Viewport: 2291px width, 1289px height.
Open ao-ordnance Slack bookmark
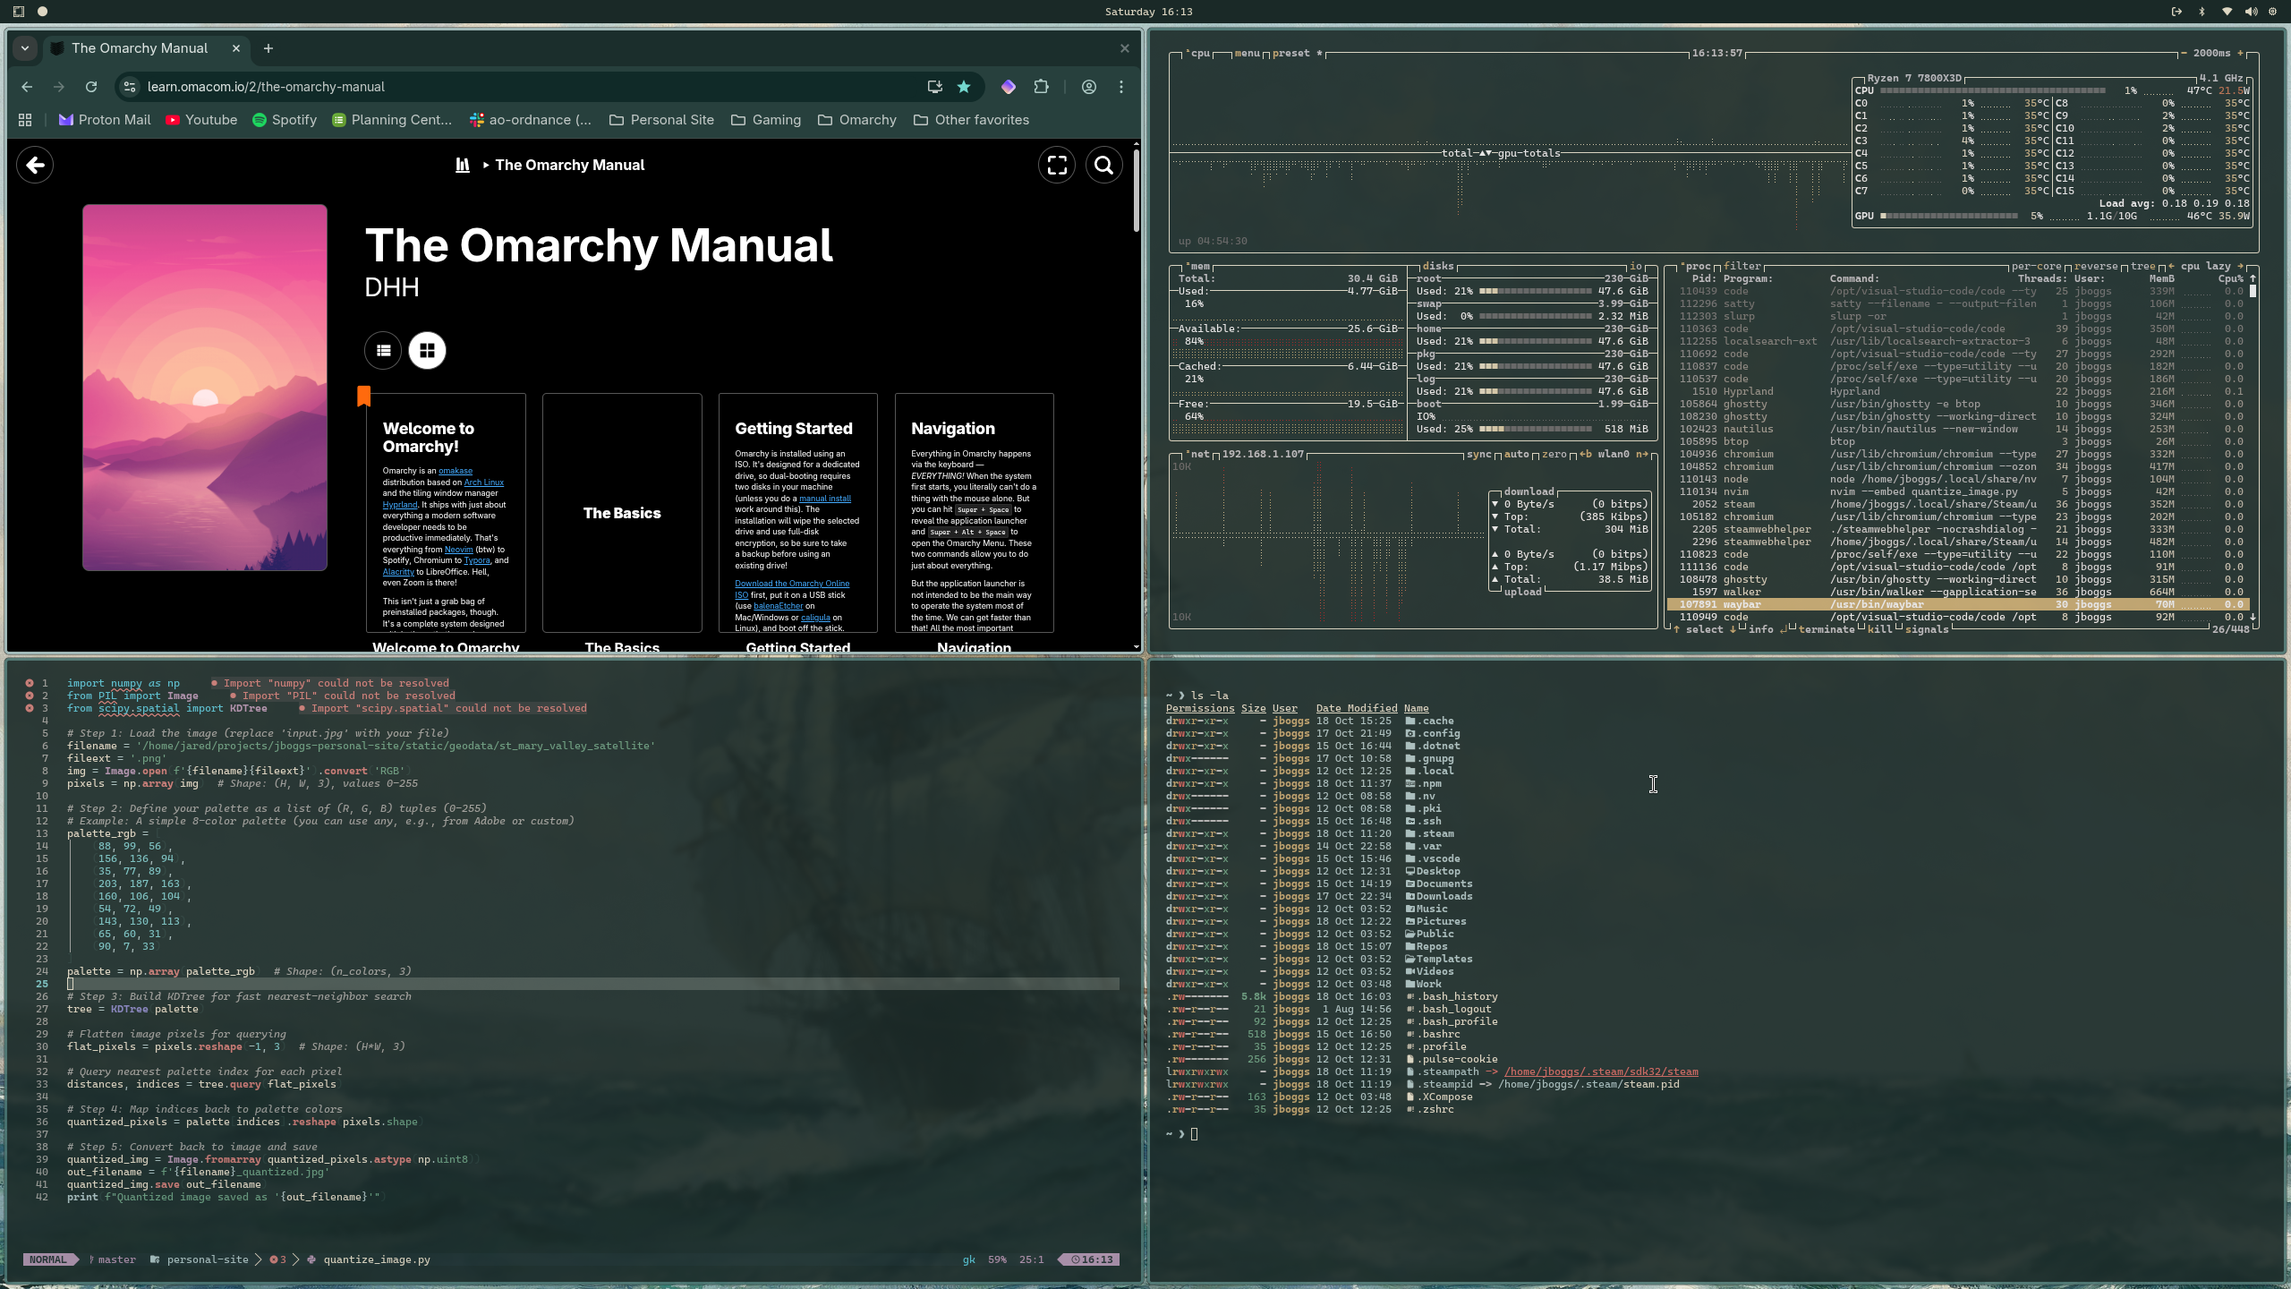click(x=531, y=120)
